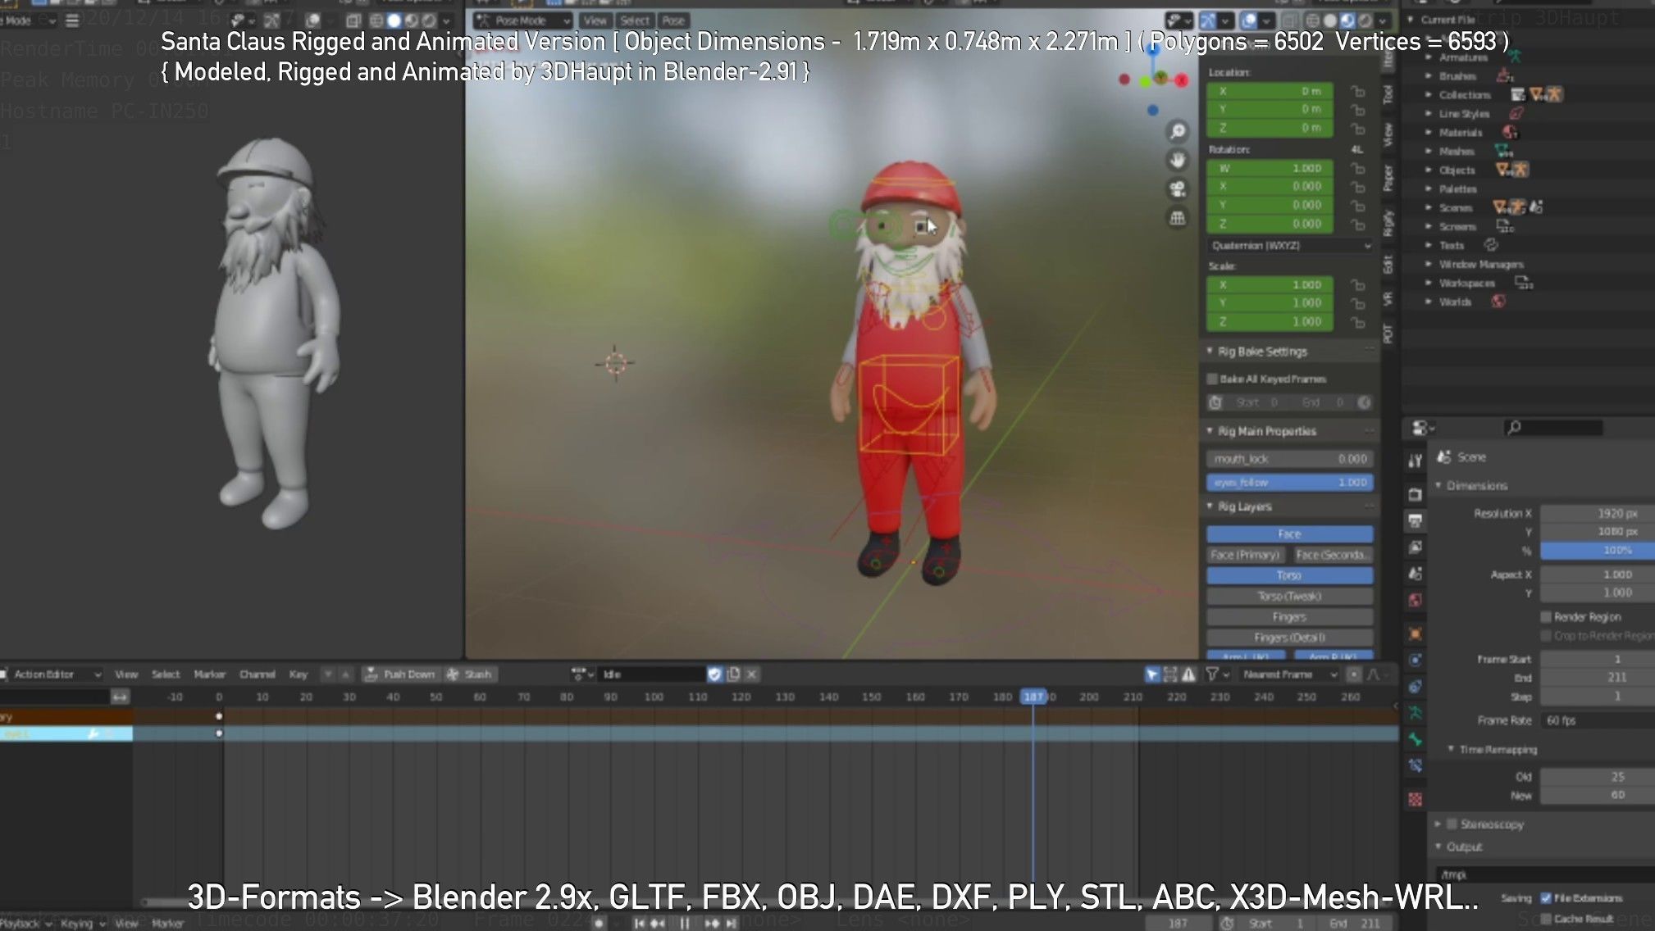Image resolution: width=1655 pixels, height=931 pixels.
Task: Click the pan view hand icon
Action: pos(1178,160)
